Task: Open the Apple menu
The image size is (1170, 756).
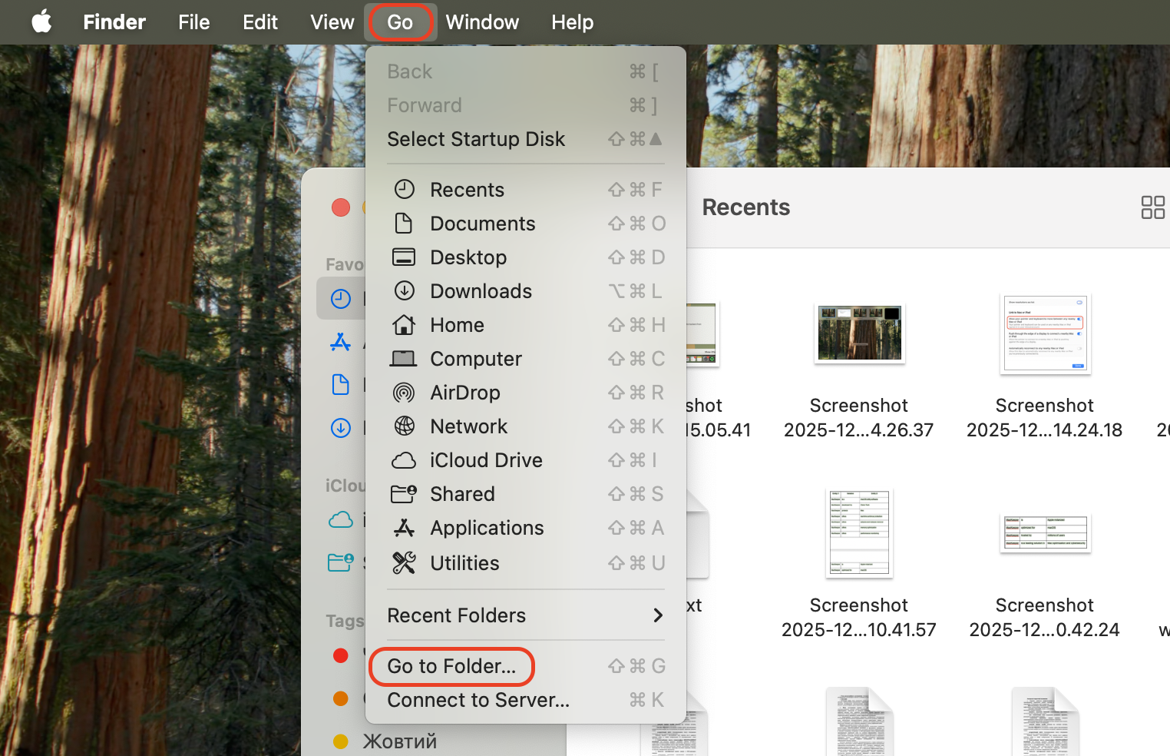Action: [41, 22]
